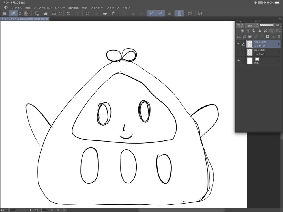The width and height of the screenshot is (283, 212).
Task: Toggle snap to grid
Action: coord(169,14)
